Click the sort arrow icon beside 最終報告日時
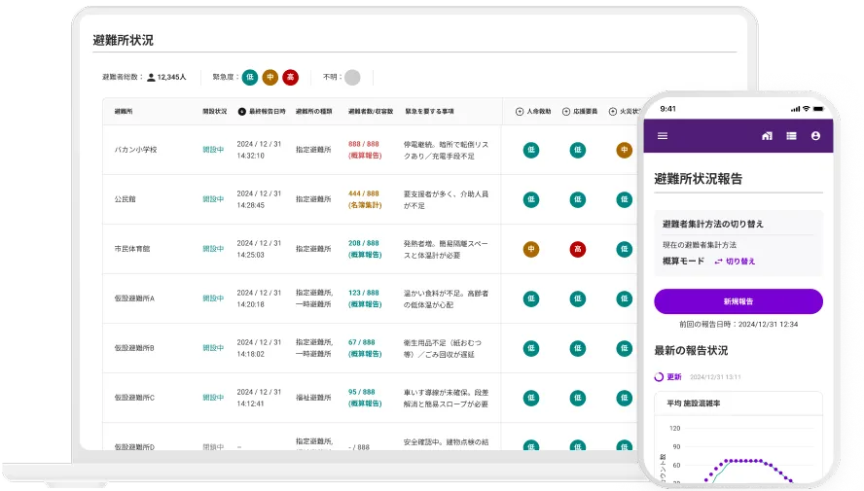This screenshot has width=864, height=491. pos(242,112)
